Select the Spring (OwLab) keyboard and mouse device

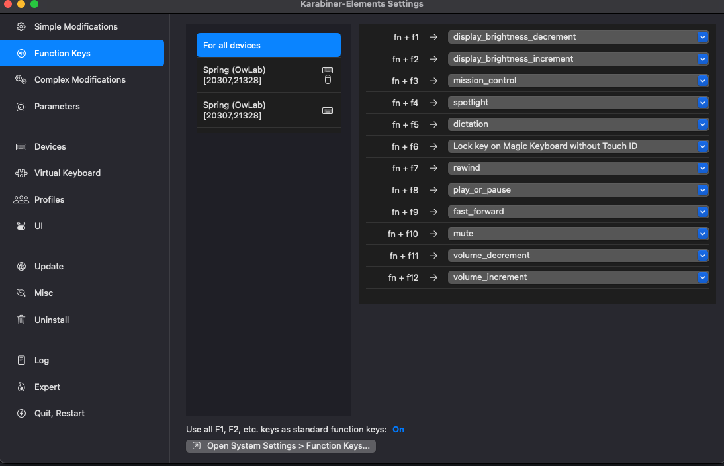point(268,75)
